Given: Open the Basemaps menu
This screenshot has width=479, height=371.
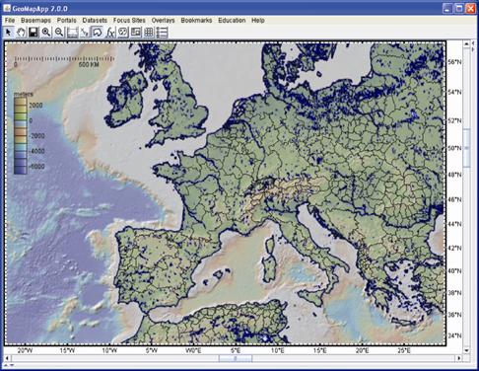Looking at the screenshot, I should pos(35,20).
